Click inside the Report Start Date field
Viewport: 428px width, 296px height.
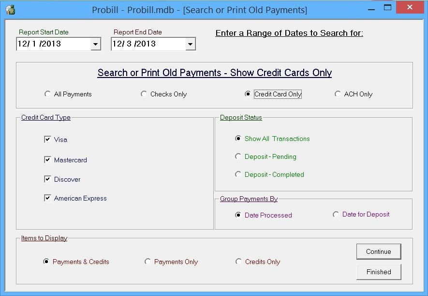coord(53,44)
